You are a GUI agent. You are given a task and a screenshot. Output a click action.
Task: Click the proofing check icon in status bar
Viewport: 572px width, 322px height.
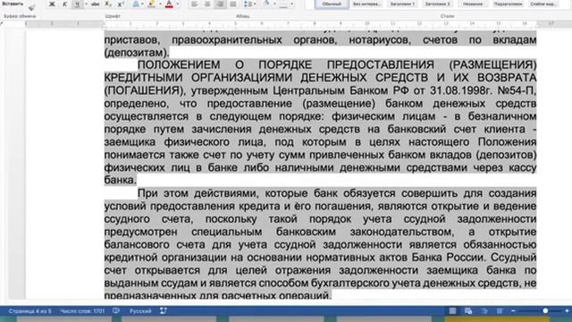pos(116,310)
